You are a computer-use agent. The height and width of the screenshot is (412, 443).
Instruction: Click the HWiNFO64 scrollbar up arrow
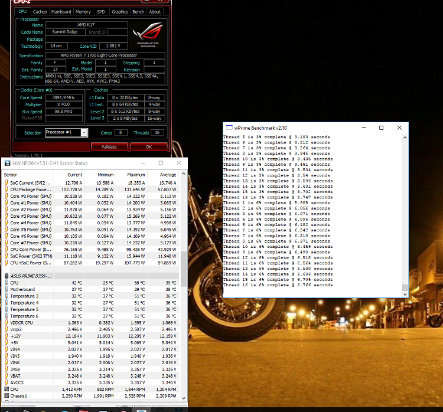click(183, 174)
